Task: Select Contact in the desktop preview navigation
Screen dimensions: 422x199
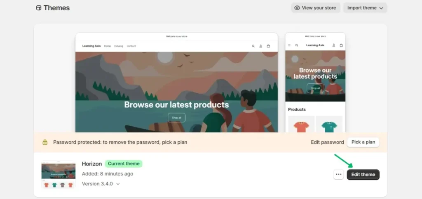Action: tap(131, 46)
